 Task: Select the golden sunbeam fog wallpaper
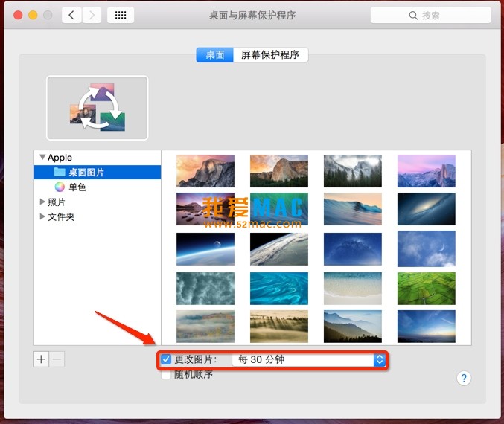pos(279,327)
